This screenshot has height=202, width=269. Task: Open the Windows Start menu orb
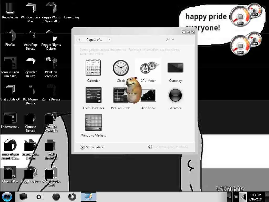(x=7, y=197)
